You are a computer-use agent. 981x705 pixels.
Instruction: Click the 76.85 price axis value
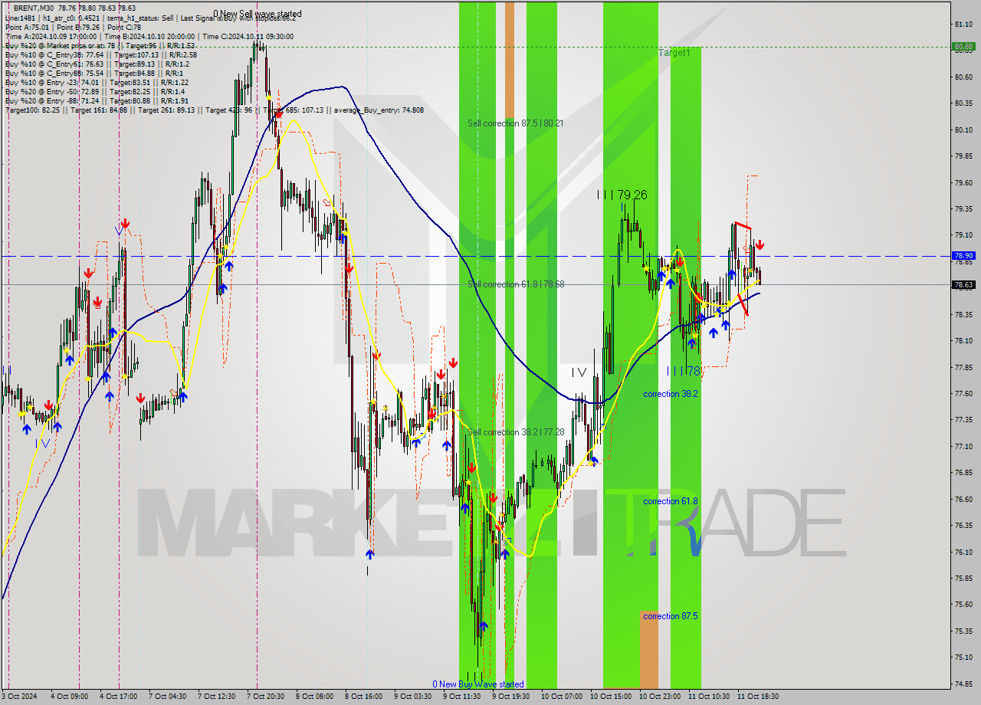pyautogui.click(x=963, y=473)
